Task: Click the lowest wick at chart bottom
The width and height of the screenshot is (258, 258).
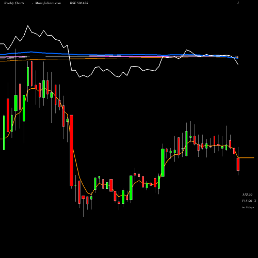Action: pyautogui.click(x=83, y=208)
